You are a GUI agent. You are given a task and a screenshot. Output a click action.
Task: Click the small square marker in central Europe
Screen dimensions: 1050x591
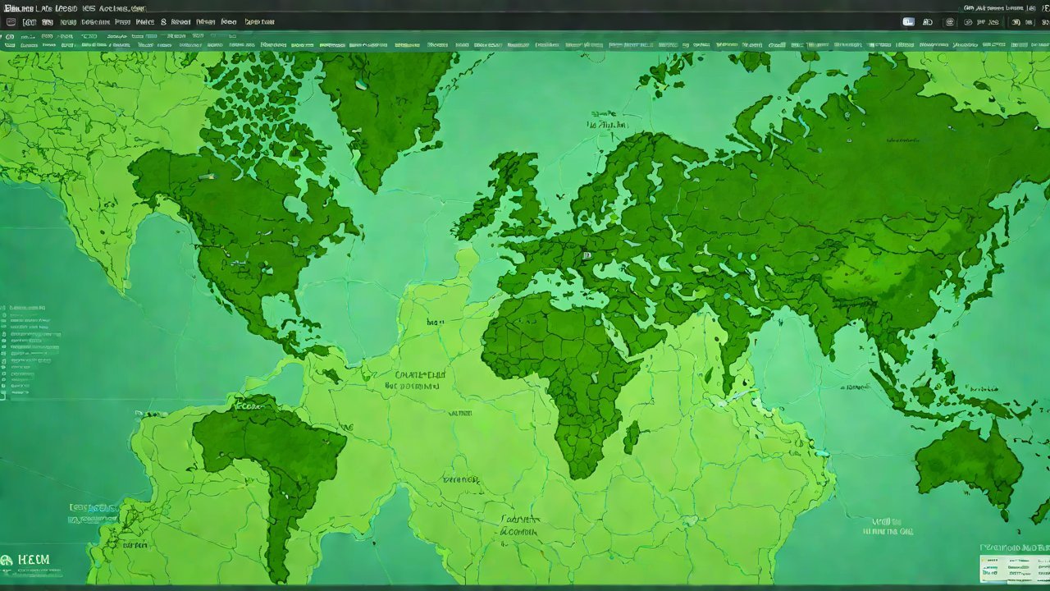587,255
